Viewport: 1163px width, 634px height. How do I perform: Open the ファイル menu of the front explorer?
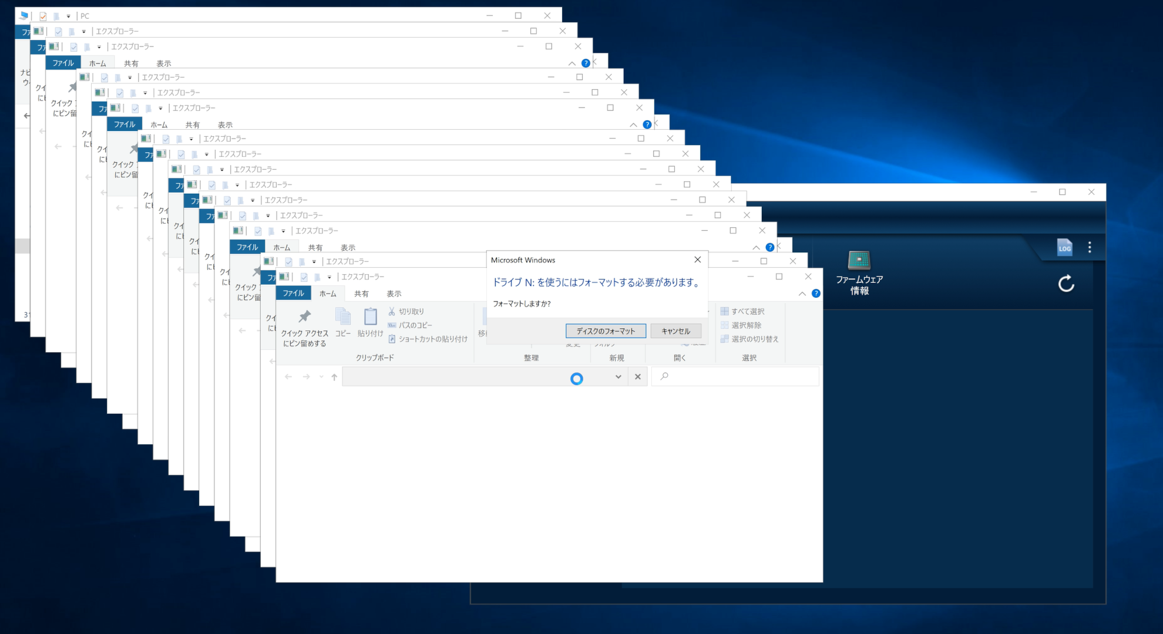[293, 294]
